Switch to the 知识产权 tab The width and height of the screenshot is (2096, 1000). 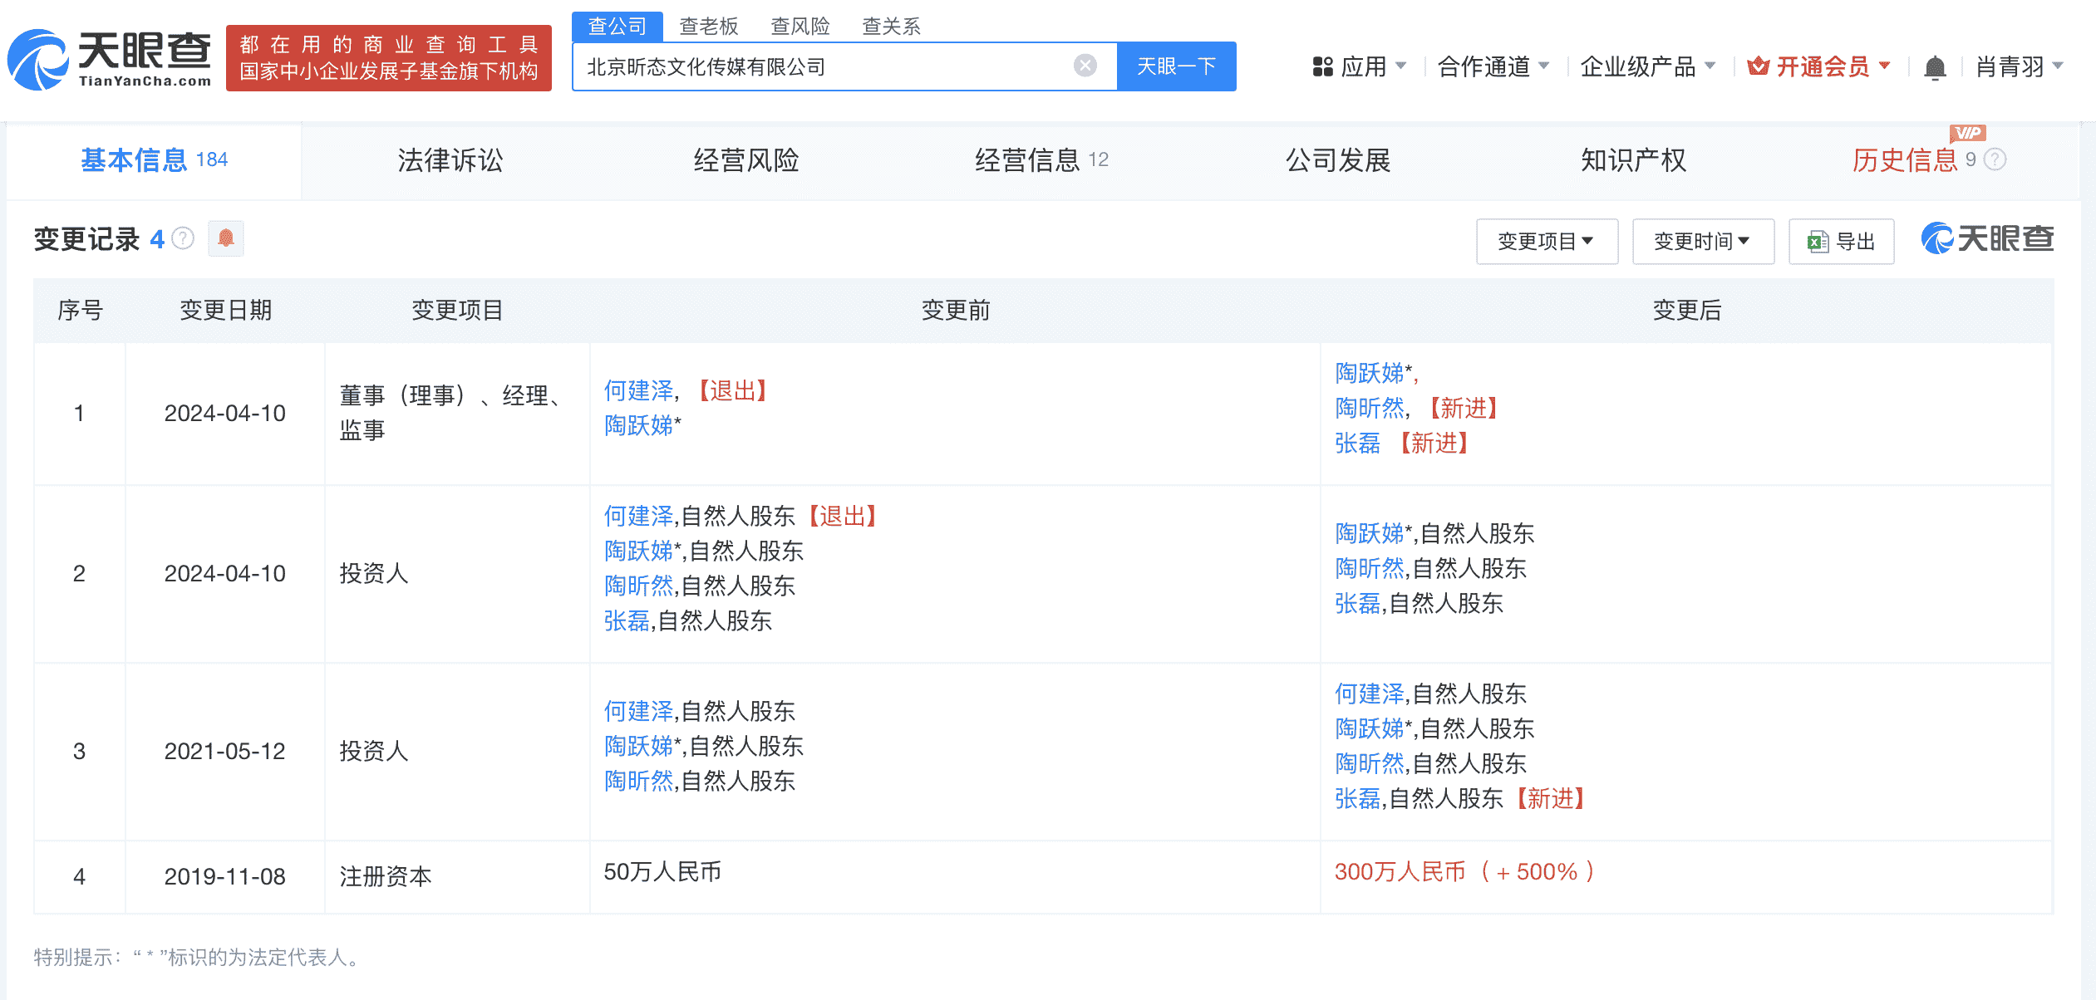pos(1632,160)
